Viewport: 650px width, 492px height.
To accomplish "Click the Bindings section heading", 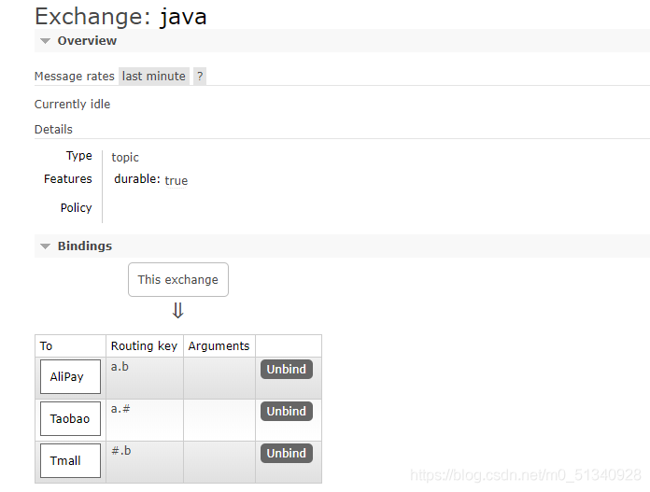I will pyautogui.click(x=85, y=246).
